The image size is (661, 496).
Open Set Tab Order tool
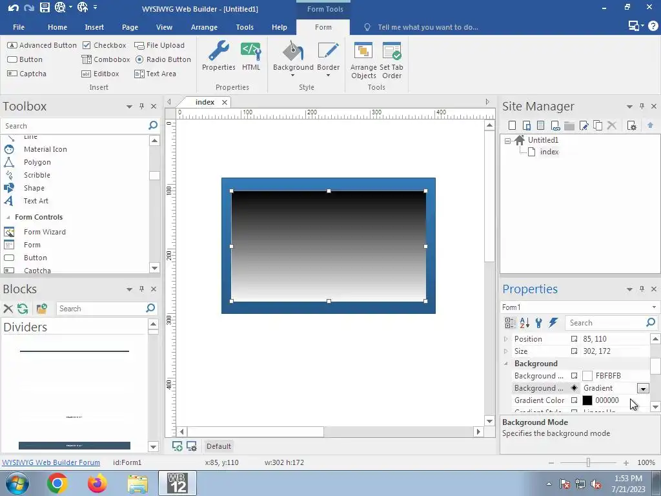coord(392,60)
